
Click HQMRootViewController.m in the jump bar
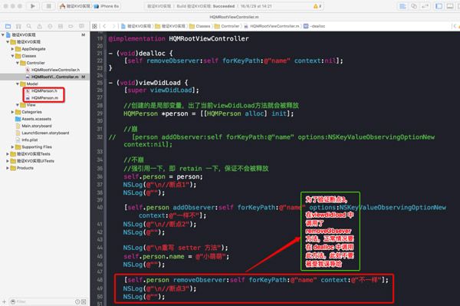[x=271, y=26]
